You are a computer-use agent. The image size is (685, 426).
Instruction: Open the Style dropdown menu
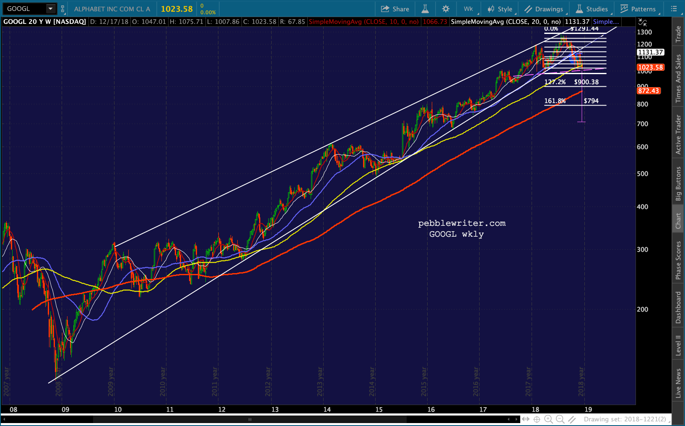tap(500, 9)
